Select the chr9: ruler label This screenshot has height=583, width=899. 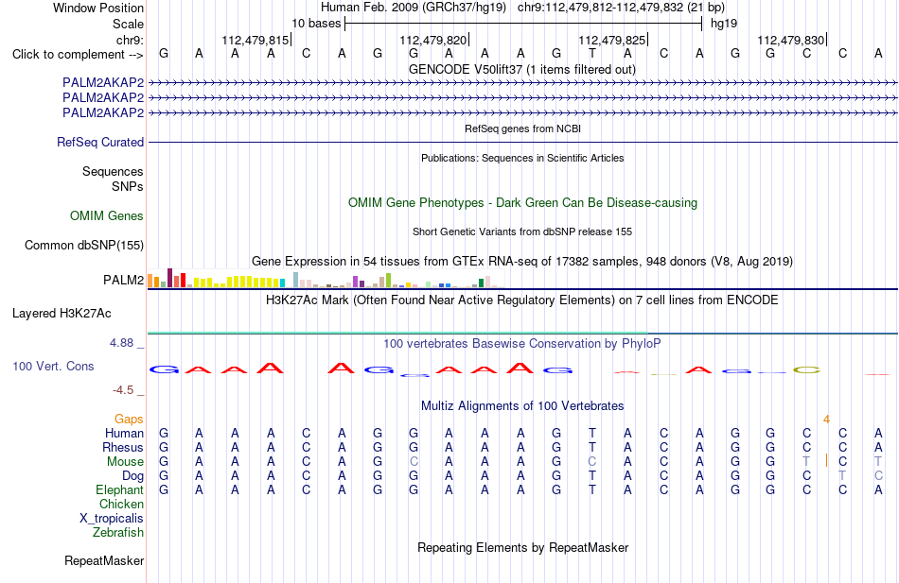130,40
